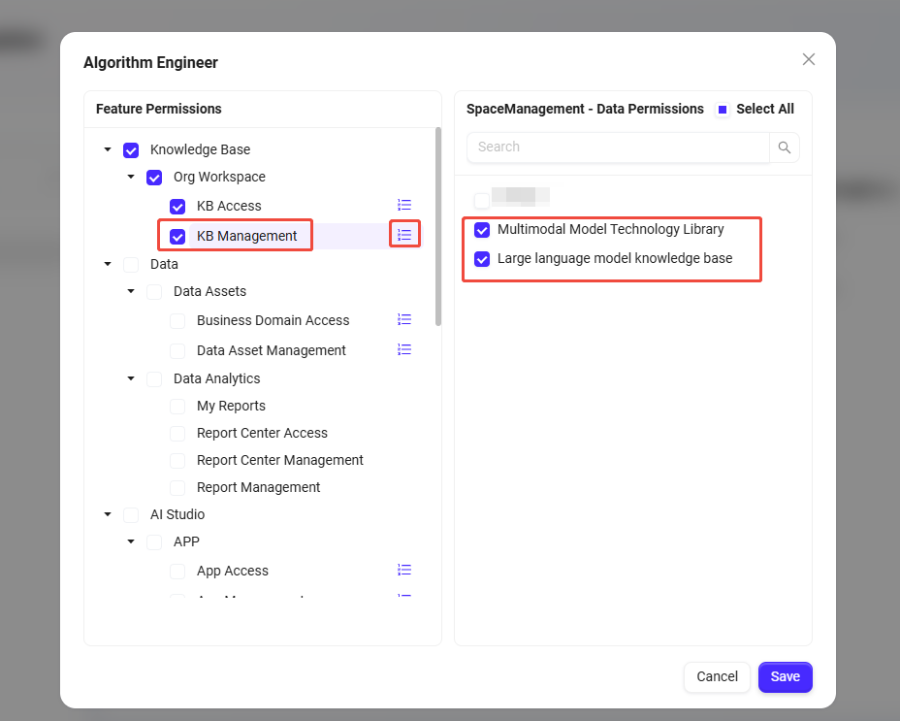
Task: Open data permissions icon for App Access
Action: click(404, 570)
